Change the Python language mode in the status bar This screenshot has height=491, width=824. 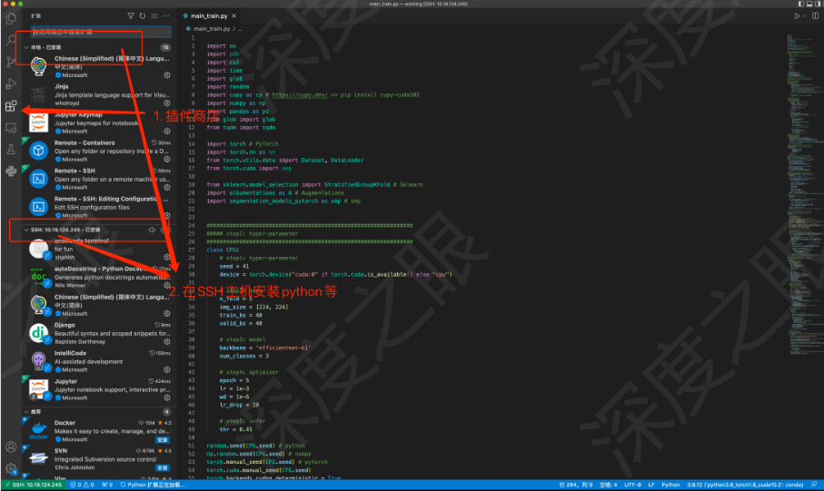point(670,485)
